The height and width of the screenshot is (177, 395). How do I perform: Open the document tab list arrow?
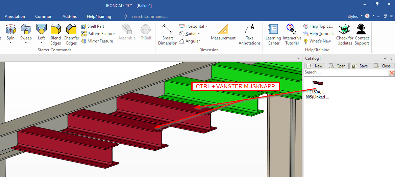pos(298,58)
